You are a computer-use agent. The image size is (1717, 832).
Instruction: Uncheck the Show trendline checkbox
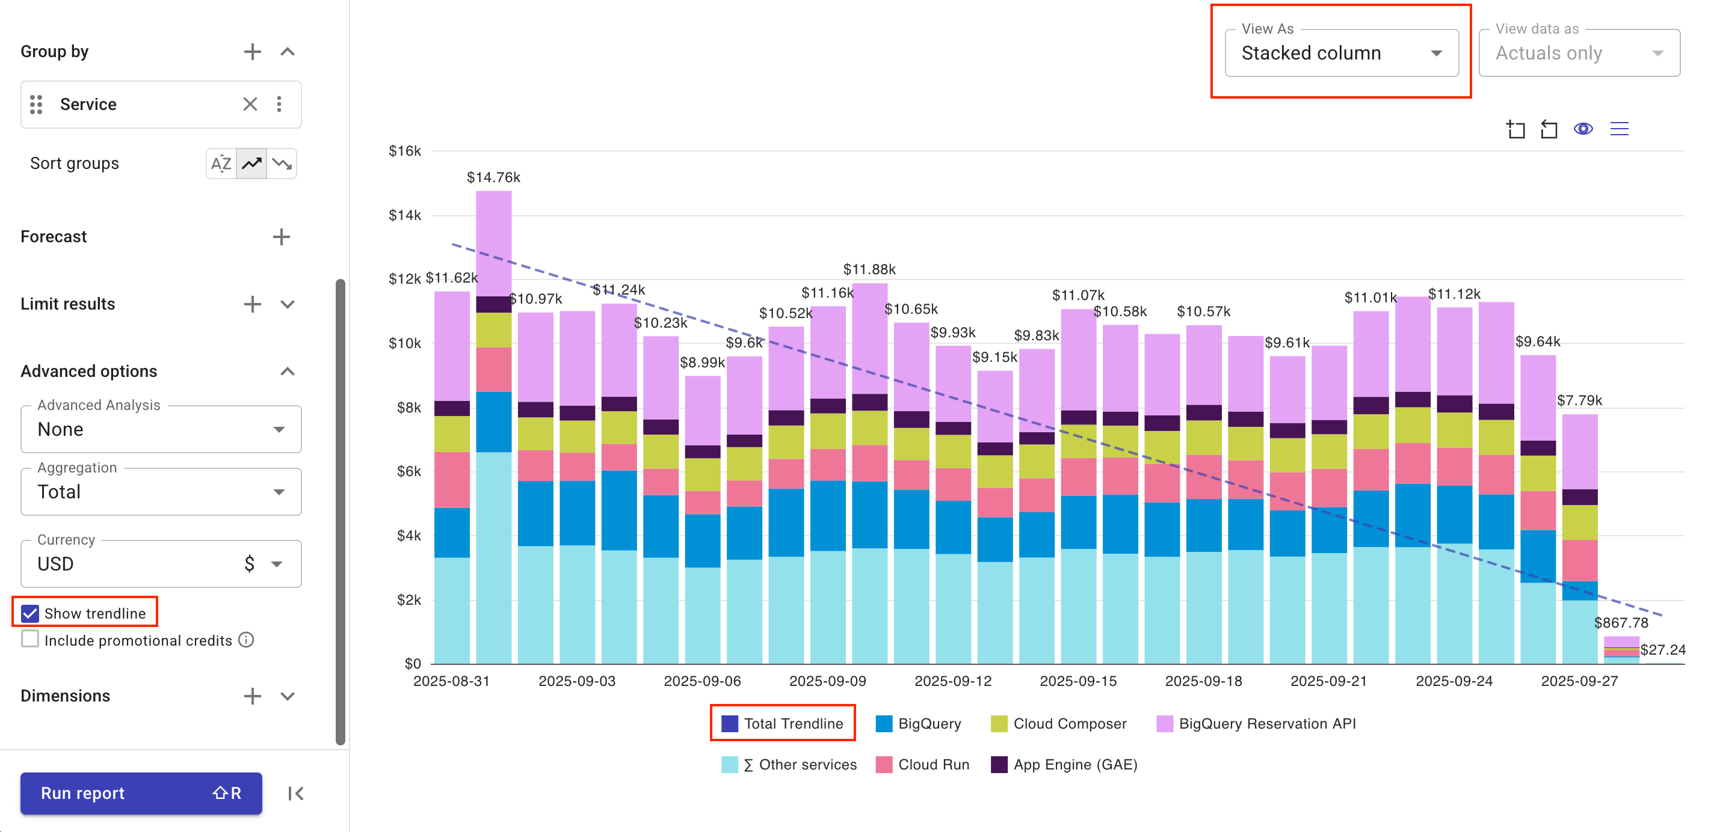point(30,613)
